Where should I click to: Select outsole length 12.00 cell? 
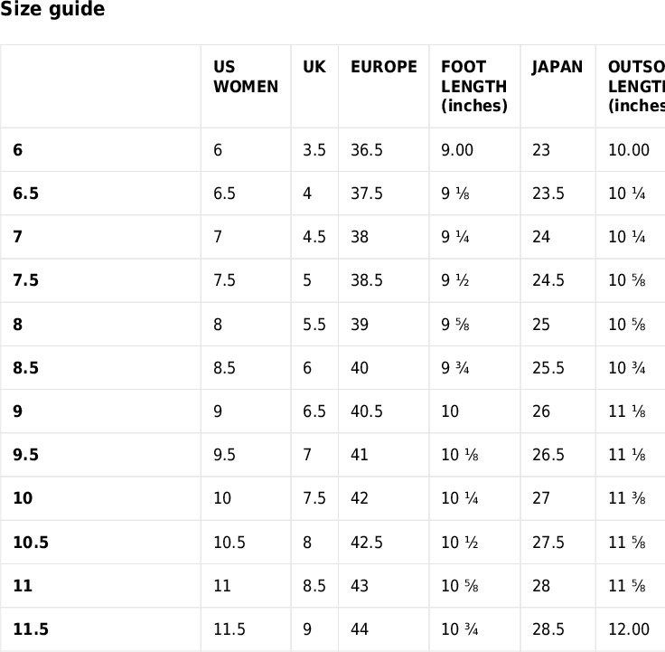(x=629, y=629)
